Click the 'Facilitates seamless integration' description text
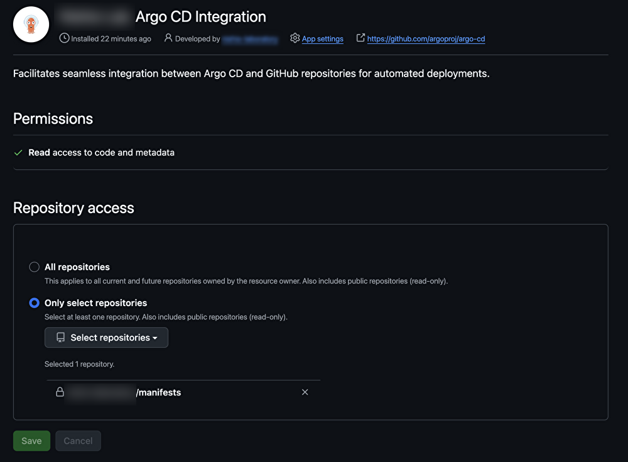The height and width of the screenshot is (462, 628). (251, 74)
